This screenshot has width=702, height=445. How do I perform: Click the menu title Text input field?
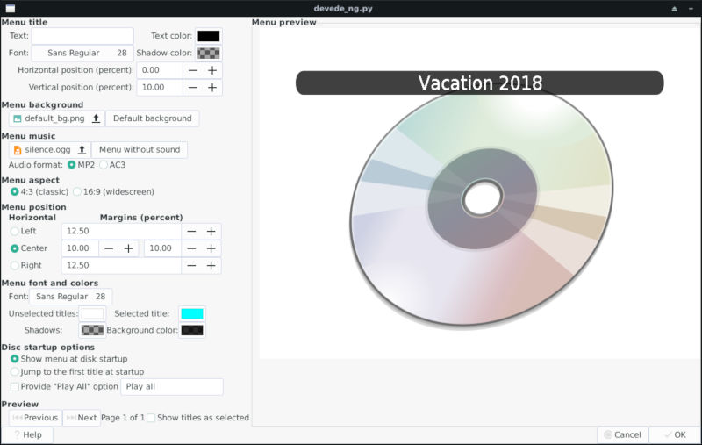(x=82, y=36)
